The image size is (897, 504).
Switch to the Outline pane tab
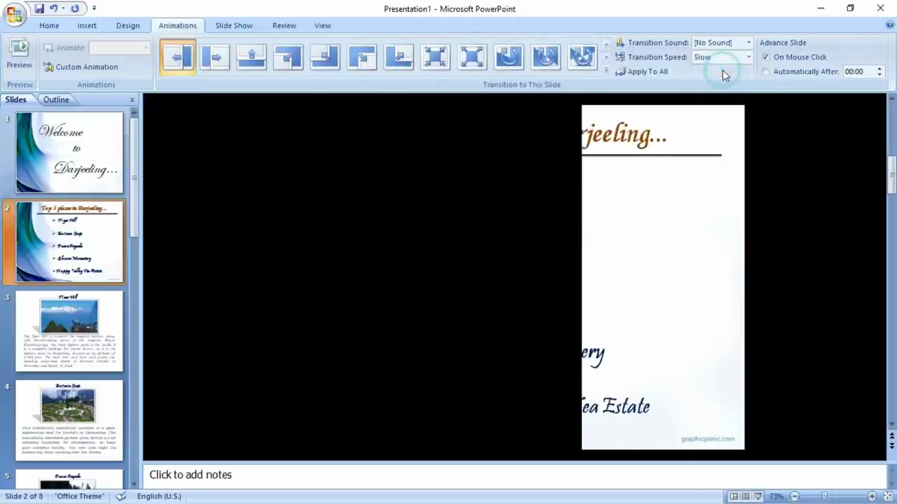coord(56,100)
